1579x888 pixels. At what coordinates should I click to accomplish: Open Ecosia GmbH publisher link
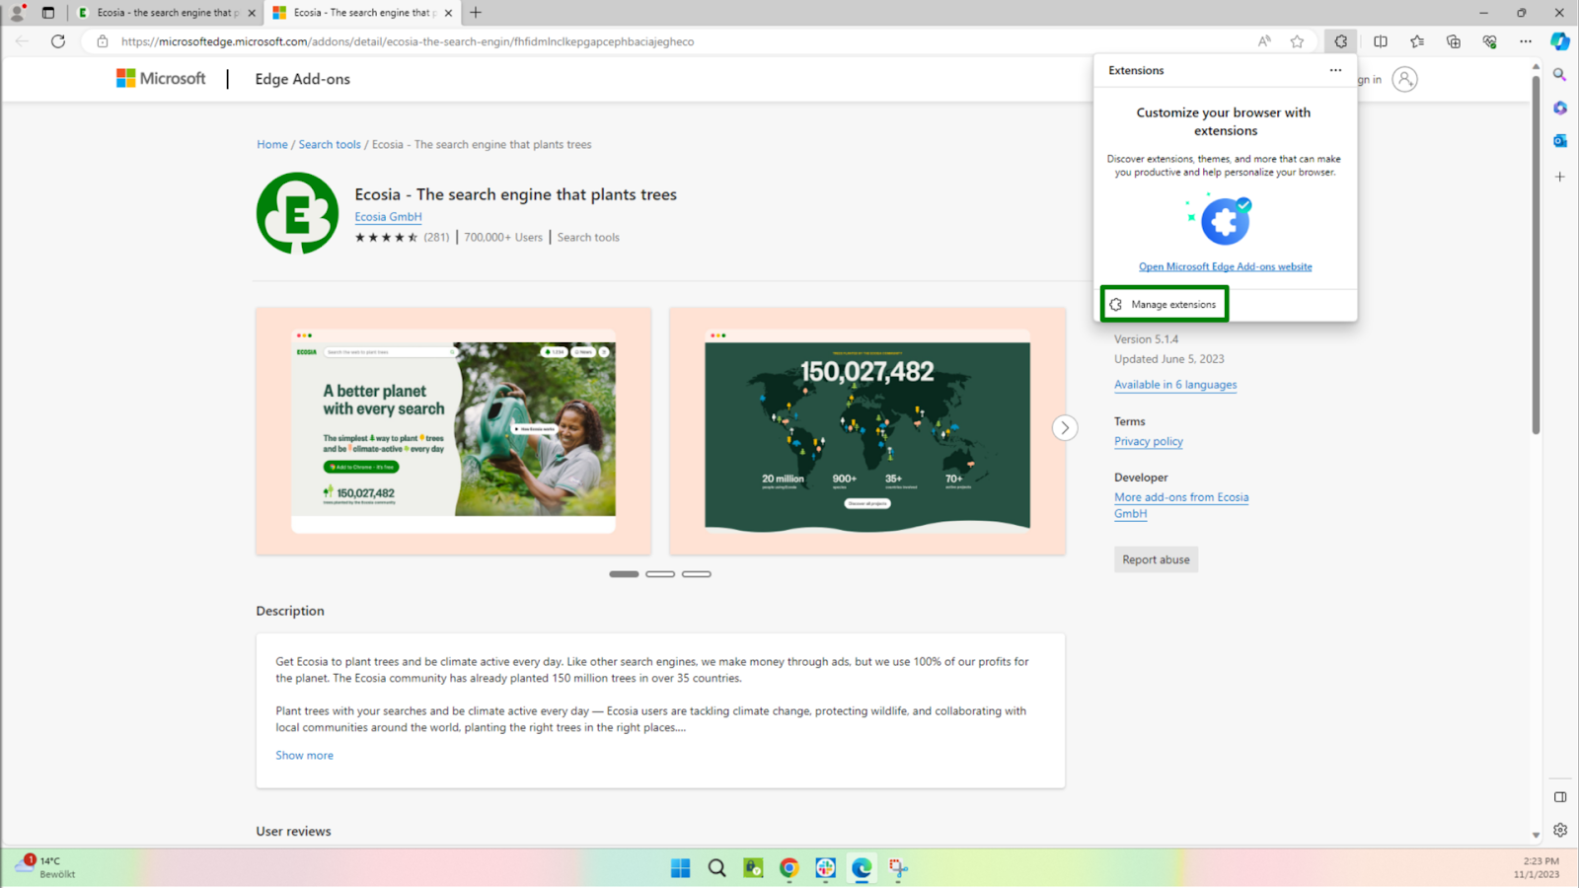coord(388,217)
